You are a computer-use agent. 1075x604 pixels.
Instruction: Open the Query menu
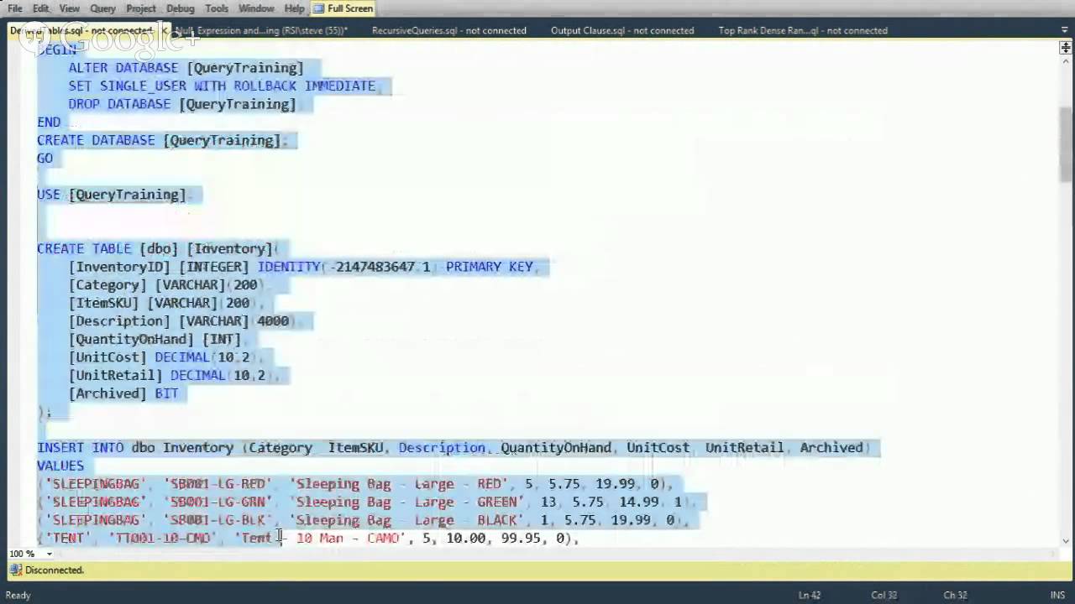pos(102,8)
